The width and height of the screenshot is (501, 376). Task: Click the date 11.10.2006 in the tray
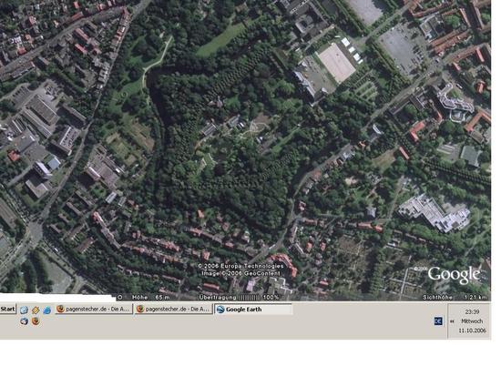pos(472,330)
